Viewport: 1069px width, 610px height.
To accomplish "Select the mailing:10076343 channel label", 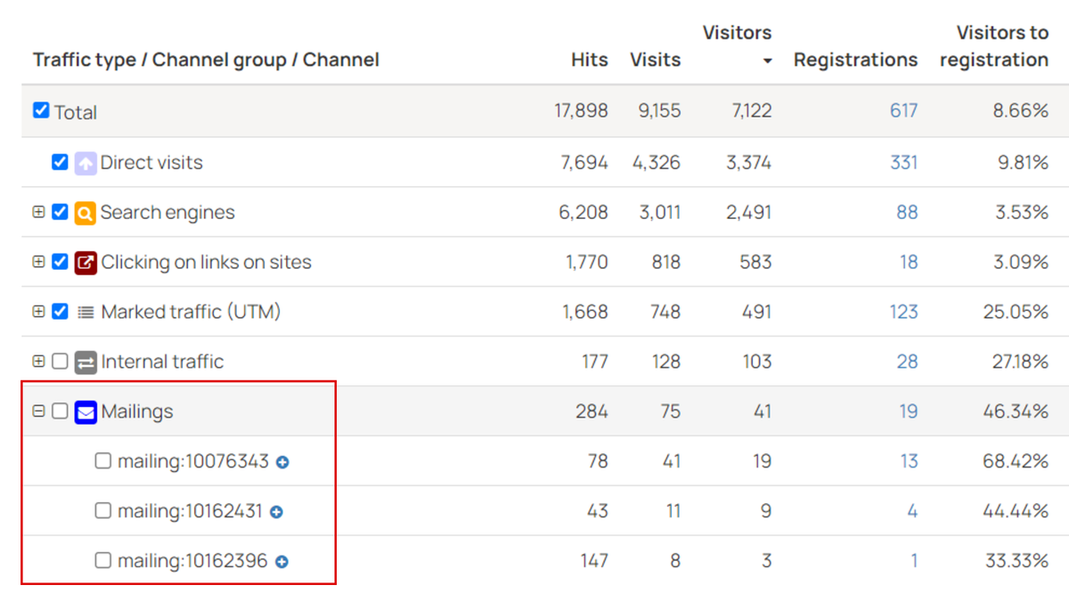I will (193, 462).
